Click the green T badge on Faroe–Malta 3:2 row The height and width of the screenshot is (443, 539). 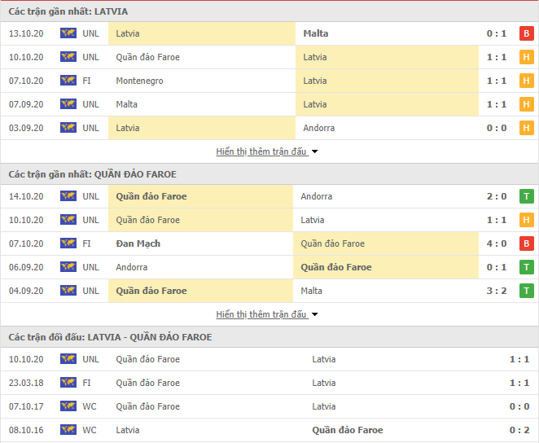(526, 291)
